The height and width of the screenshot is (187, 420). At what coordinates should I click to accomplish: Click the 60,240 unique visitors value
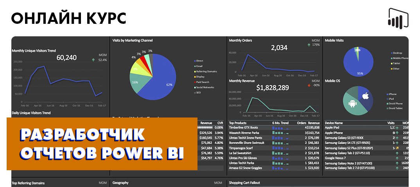click(66, 57)
